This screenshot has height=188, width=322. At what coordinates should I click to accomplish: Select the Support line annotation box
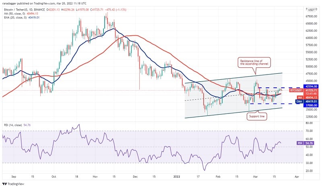(257, 116)
